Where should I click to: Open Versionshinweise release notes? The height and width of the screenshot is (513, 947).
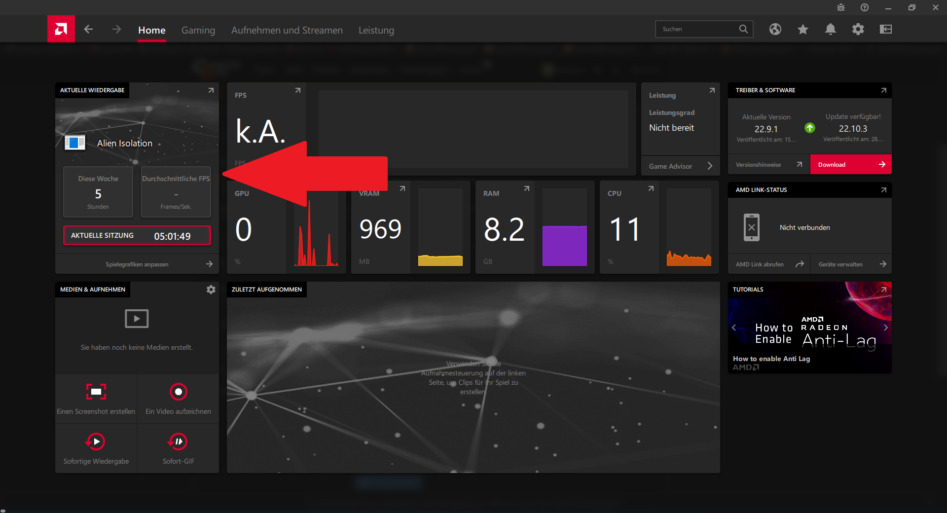pos(769,165)
